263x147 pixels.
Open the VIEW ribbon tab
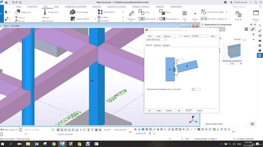click(56, 7)
